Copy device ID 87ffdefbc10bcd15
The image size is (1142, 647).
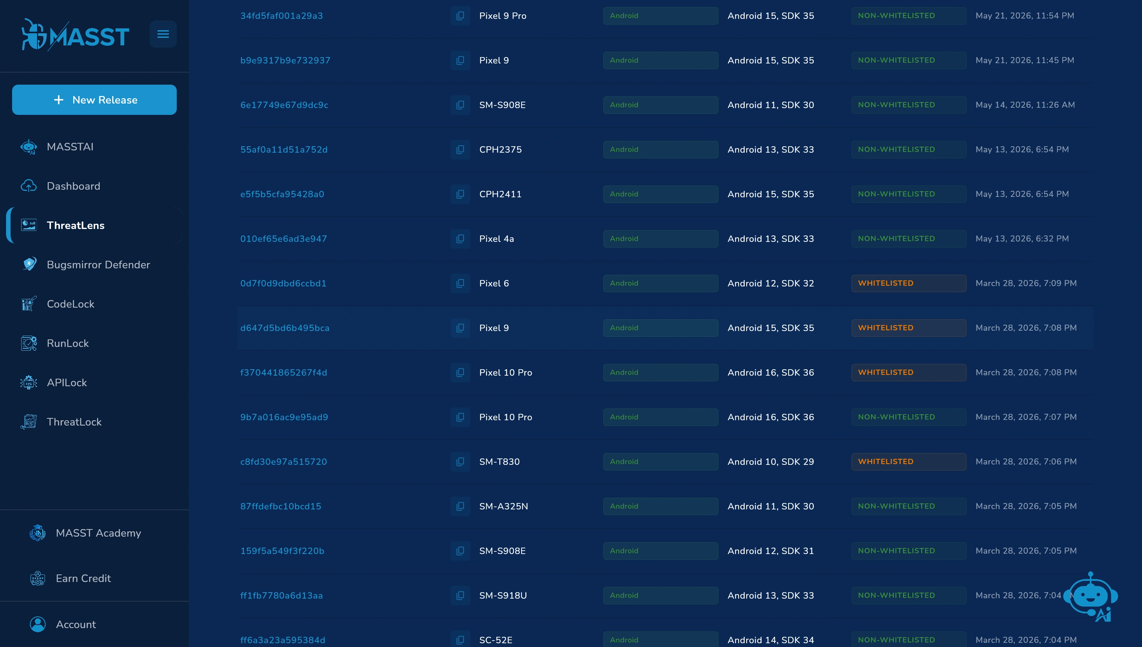[x=460, y=506]
